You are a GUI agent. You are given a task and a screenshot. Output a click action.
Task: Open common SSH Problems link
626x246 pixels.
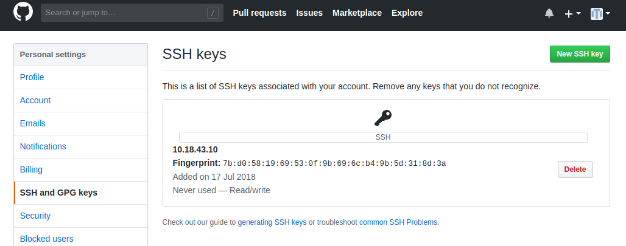(x=398, y=222)
